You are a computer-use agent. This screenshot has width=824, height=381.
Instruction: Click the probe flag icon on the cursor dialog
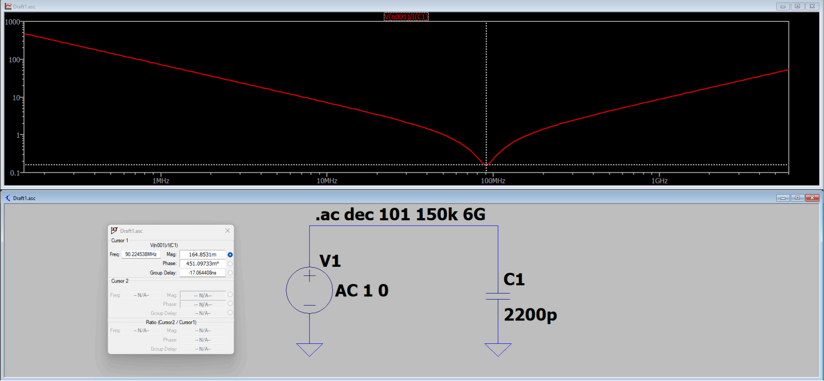click(113, 230)
